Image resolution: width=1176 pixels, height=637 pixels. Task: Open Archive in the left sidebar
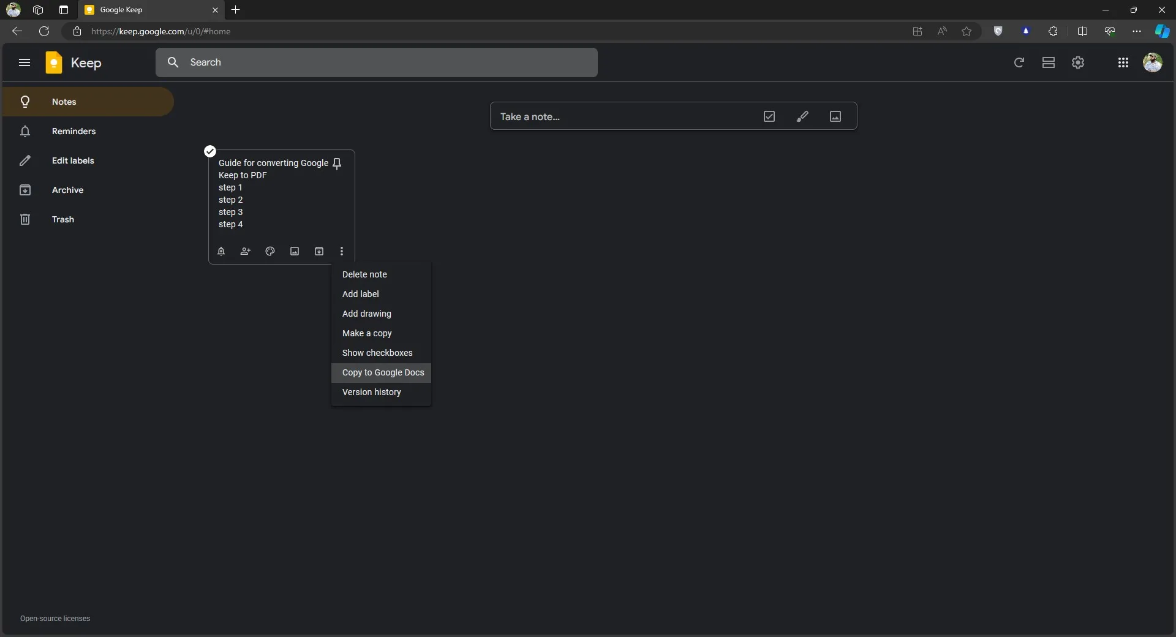click(x=67, y=190)
